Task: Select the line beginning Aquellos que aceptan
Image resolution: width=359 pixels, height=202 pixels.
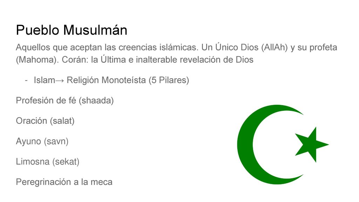Action: click(176, 47)
